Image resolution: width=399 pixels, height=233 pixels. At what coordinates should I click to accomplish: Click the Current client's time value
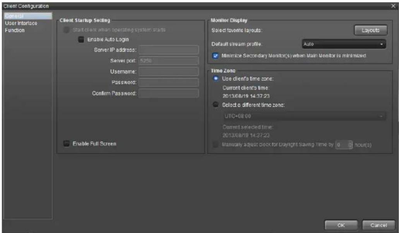(x=246, y=96)
